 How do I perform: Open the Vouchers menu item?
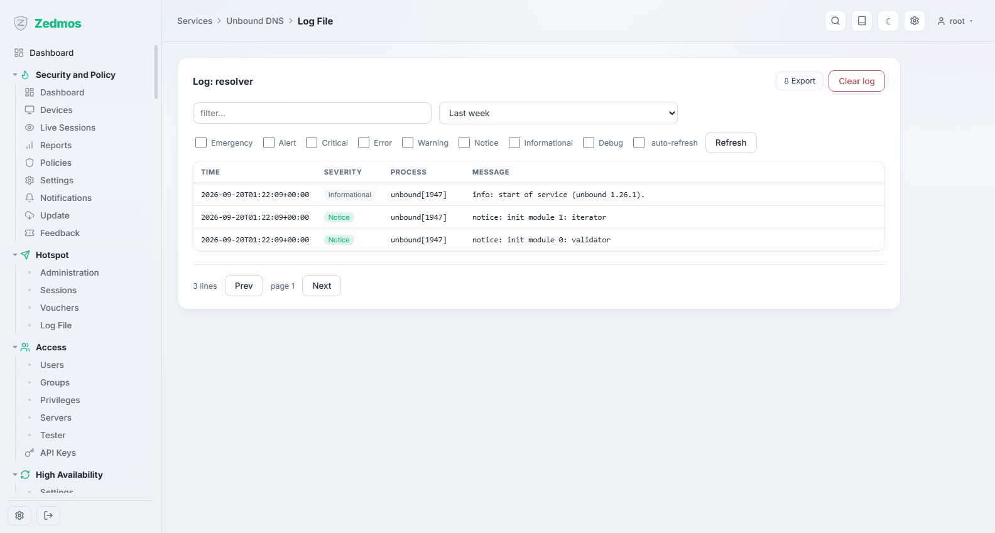click(x=60, y=308)
